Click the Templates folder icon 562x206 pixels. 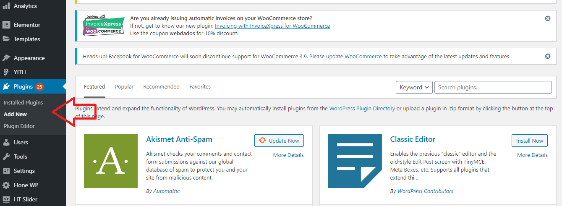(6, 39)
